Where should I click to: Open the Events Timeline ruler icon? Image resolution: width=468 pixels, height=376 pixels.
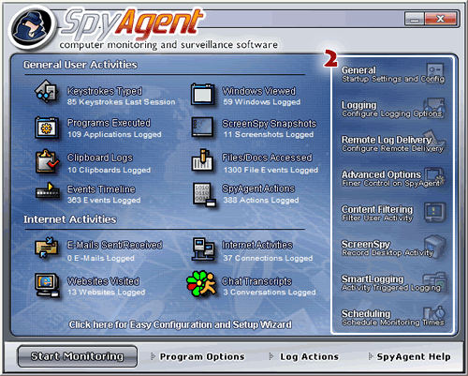(x=48, y=190)
